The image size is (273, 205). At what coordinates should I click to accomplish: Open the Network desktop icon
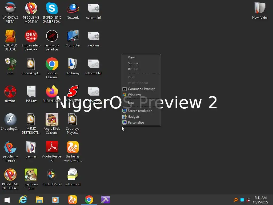tap(73, 11)
